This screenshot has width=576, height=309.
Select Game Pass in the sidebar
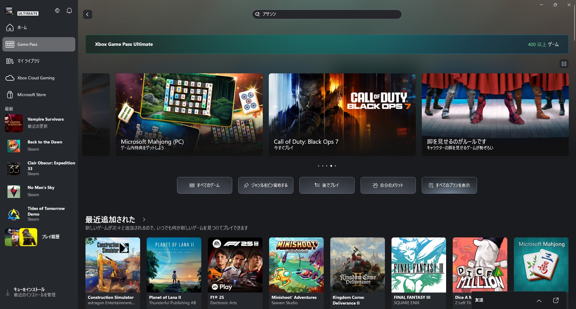click(x=39, y=44)
